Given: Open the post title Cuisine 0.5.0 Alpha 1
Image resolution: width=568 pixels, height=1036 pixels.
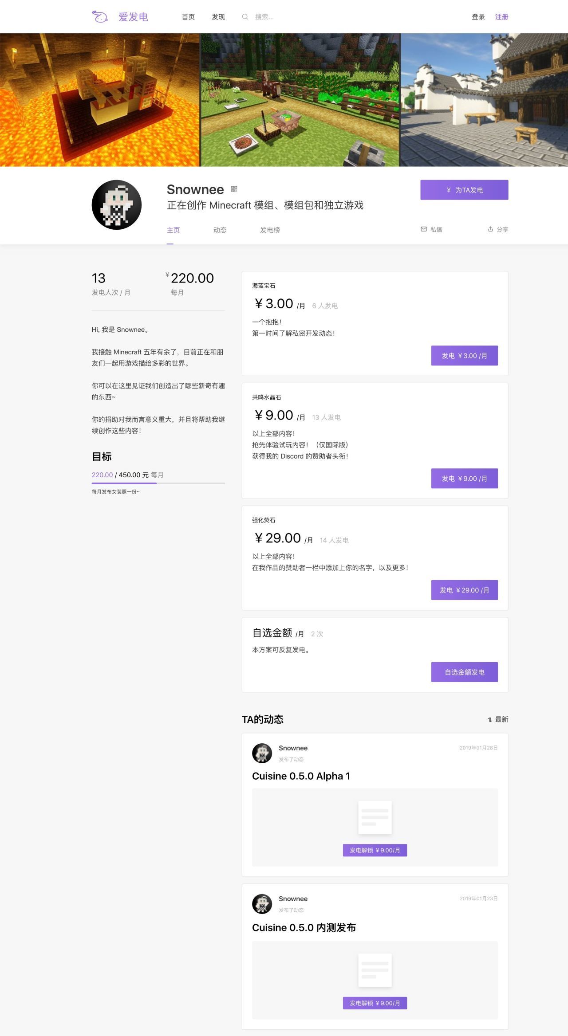Looking at the screenshot, I should point(301,776).
